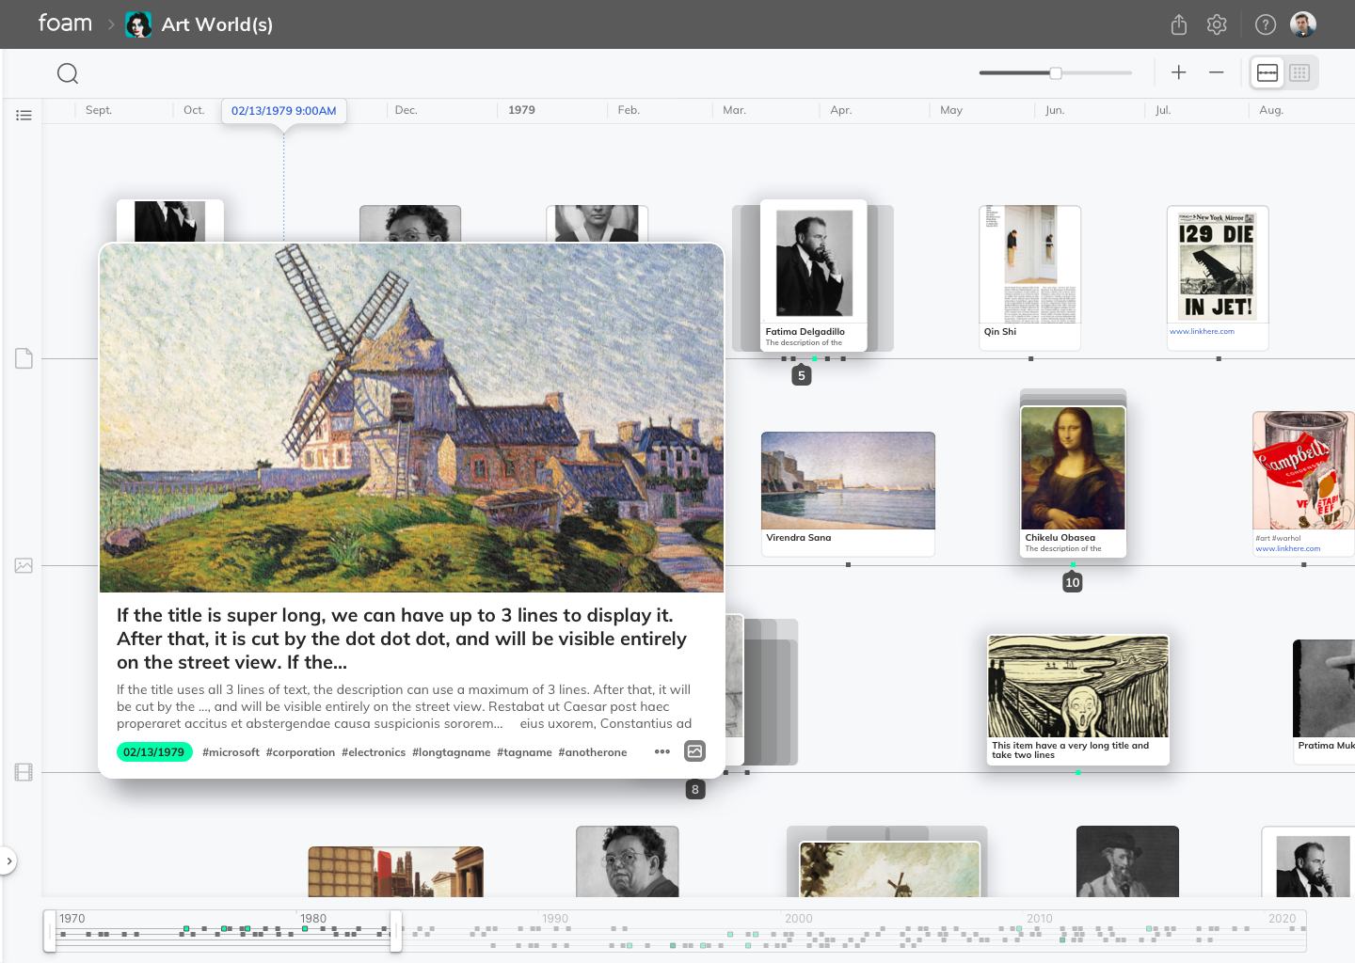
Task: Click the Art World(s) breadcrumb title
Action: point(217,24)
